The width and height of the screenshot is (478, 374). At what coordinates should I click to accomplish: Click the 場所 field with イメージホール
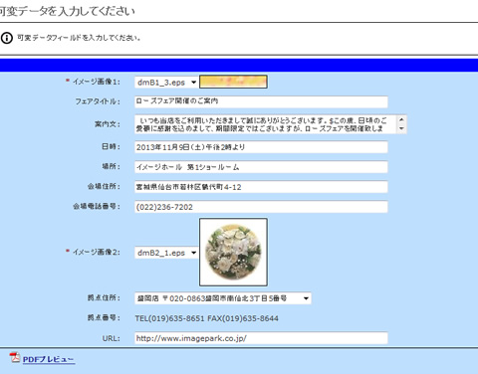click(261, 167)
